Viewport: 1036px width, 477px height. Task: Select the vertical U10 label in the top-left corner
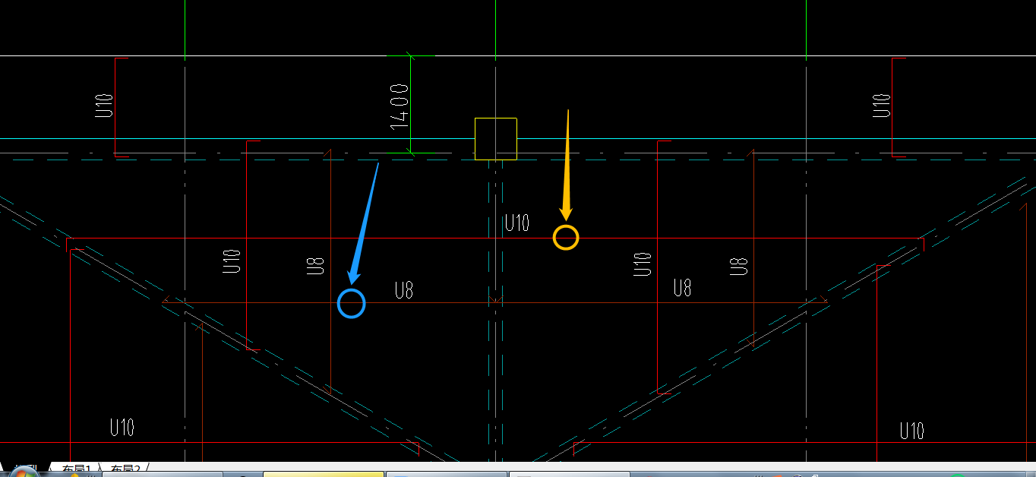[104, 105]
